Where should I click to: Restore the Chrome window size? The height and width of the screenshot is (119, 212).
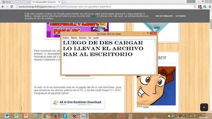[x=202, y=1]
